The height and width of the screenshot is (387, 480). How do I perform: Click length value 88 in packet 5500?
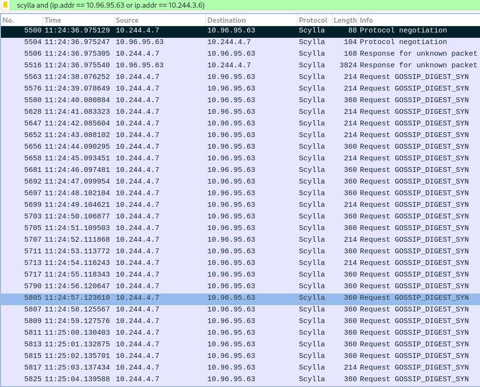click(x=352, y=31)
